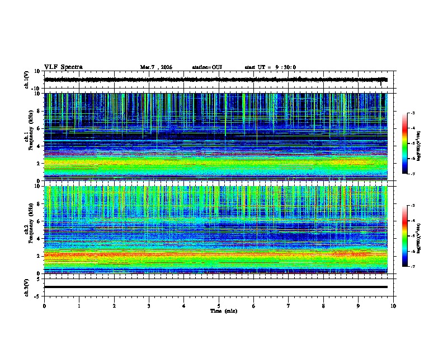Click time axis tick label "8"
This screenshot has height=343, width=443.
pyautogui.click(x=323, y=306)
